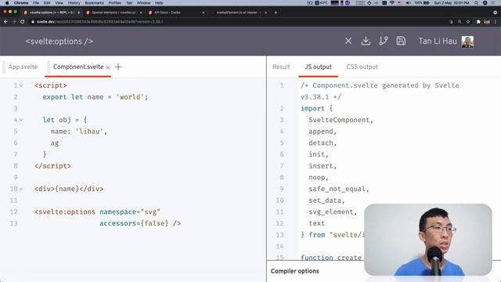This screenshot has height=282, width=501.
Task: Click the webcam video overlay
Action: (x=428, y=240)
